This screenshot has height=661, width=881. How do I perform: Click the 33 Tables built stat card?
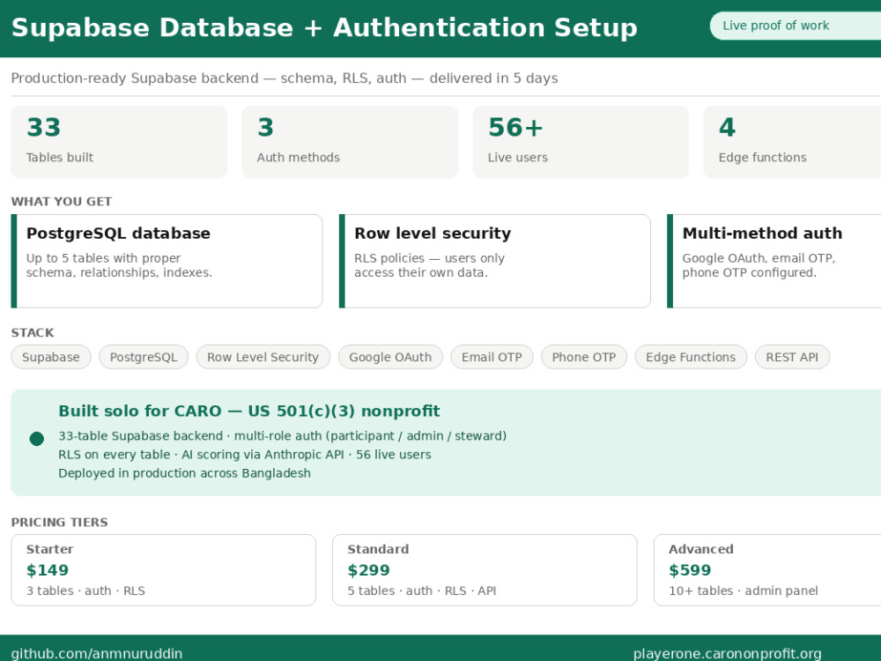click(119, 142)
